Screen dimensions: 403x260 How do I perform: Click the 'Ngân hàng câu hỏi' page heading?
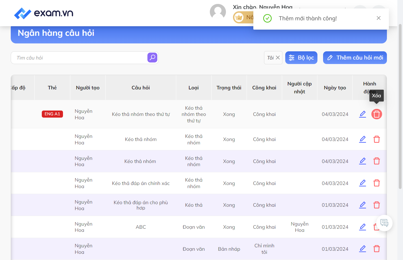click(56, 33)
